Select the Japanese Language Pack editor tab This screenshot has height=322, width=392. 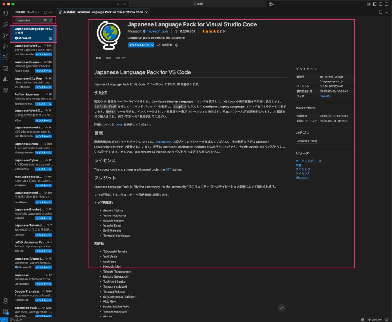[x=103, y=12]
